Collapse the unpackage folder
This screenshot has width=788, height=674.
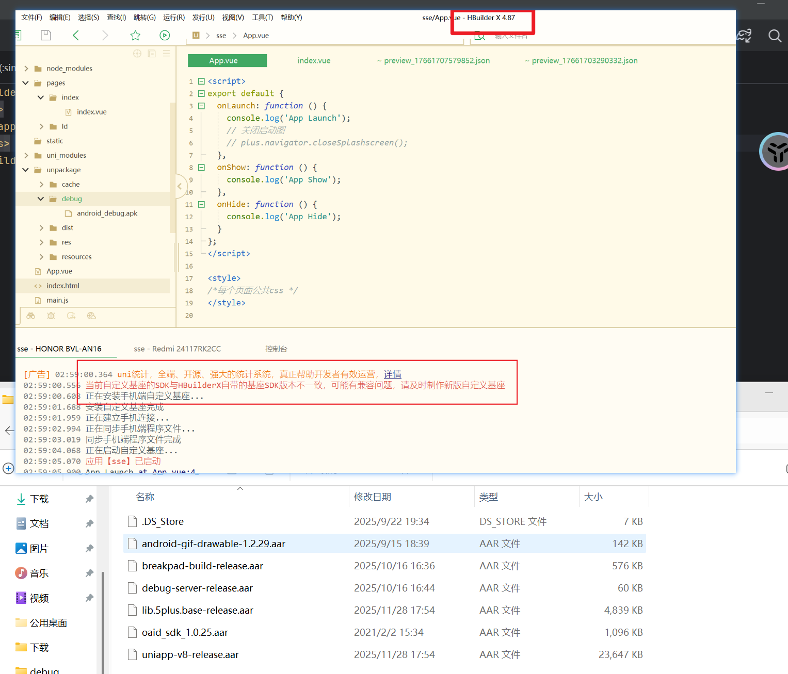pos(26,170)
